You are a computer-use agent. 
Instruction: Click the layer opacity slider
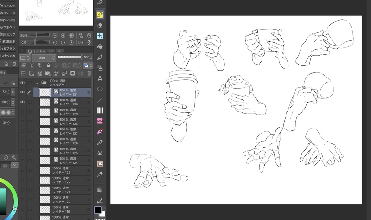[x=69, y=57]
